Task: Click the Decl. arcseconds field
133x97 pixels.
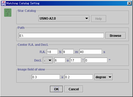Action: [x=96, y=60]
